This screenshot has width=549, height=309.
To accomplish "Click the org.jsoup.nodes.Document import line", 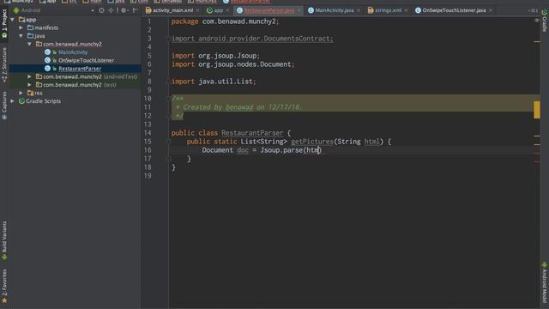I will (x=232, y=64).
